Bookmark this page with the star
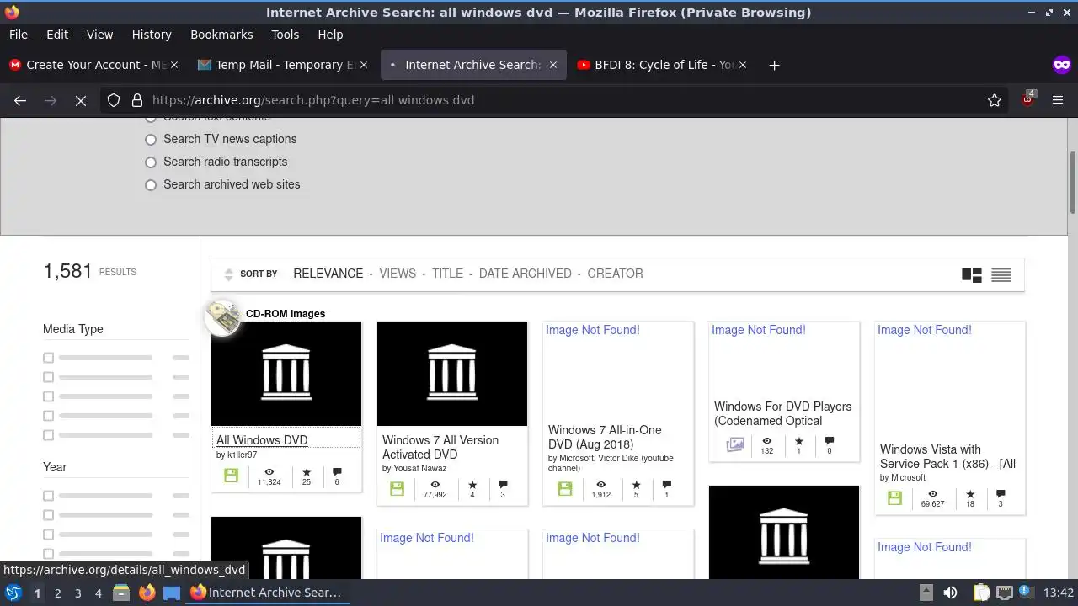This screenshot has width=1078, height=606. click(x=995, y=100)
